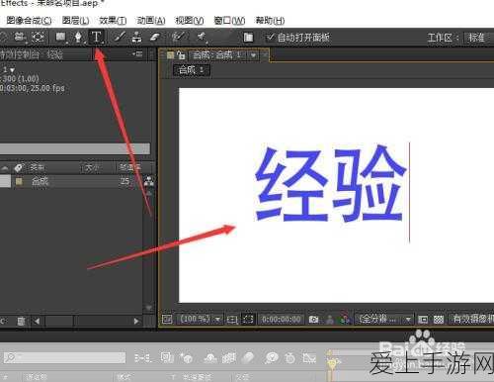Open the 全分辨 resolution dropdown
The width and height of the screenshot is (494, 382).
click(384, 319)
